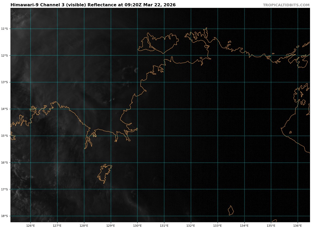Click the grid intersection at 13°S 133°E

pos(218,82)
